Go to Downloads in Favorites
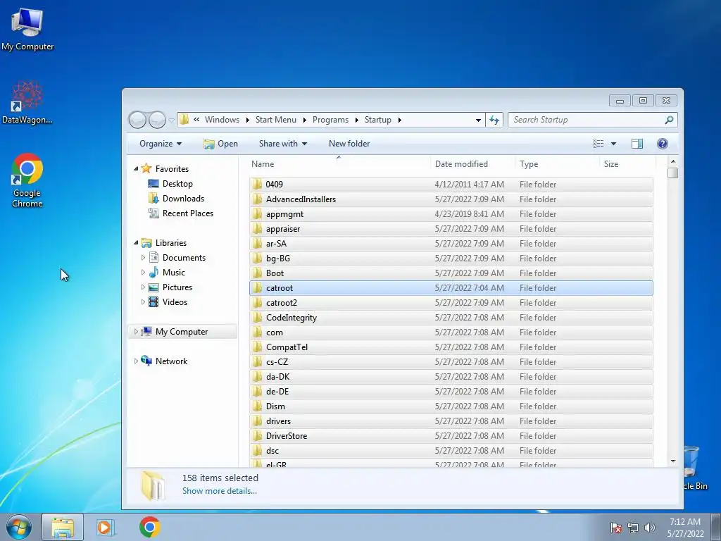The width and height of the screenshot is (721, 541). click(183, 198)
